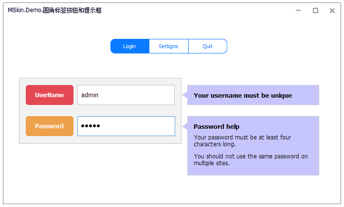This screenshot has width=344, height=207.
Task: Click the red UserName label button
Action: [x=50, y=95]
